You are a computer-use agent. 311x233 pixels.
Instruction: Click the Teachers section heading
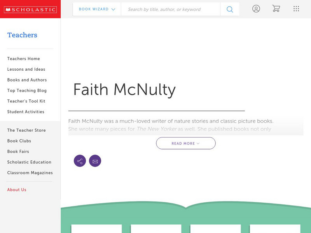(22, 35)
